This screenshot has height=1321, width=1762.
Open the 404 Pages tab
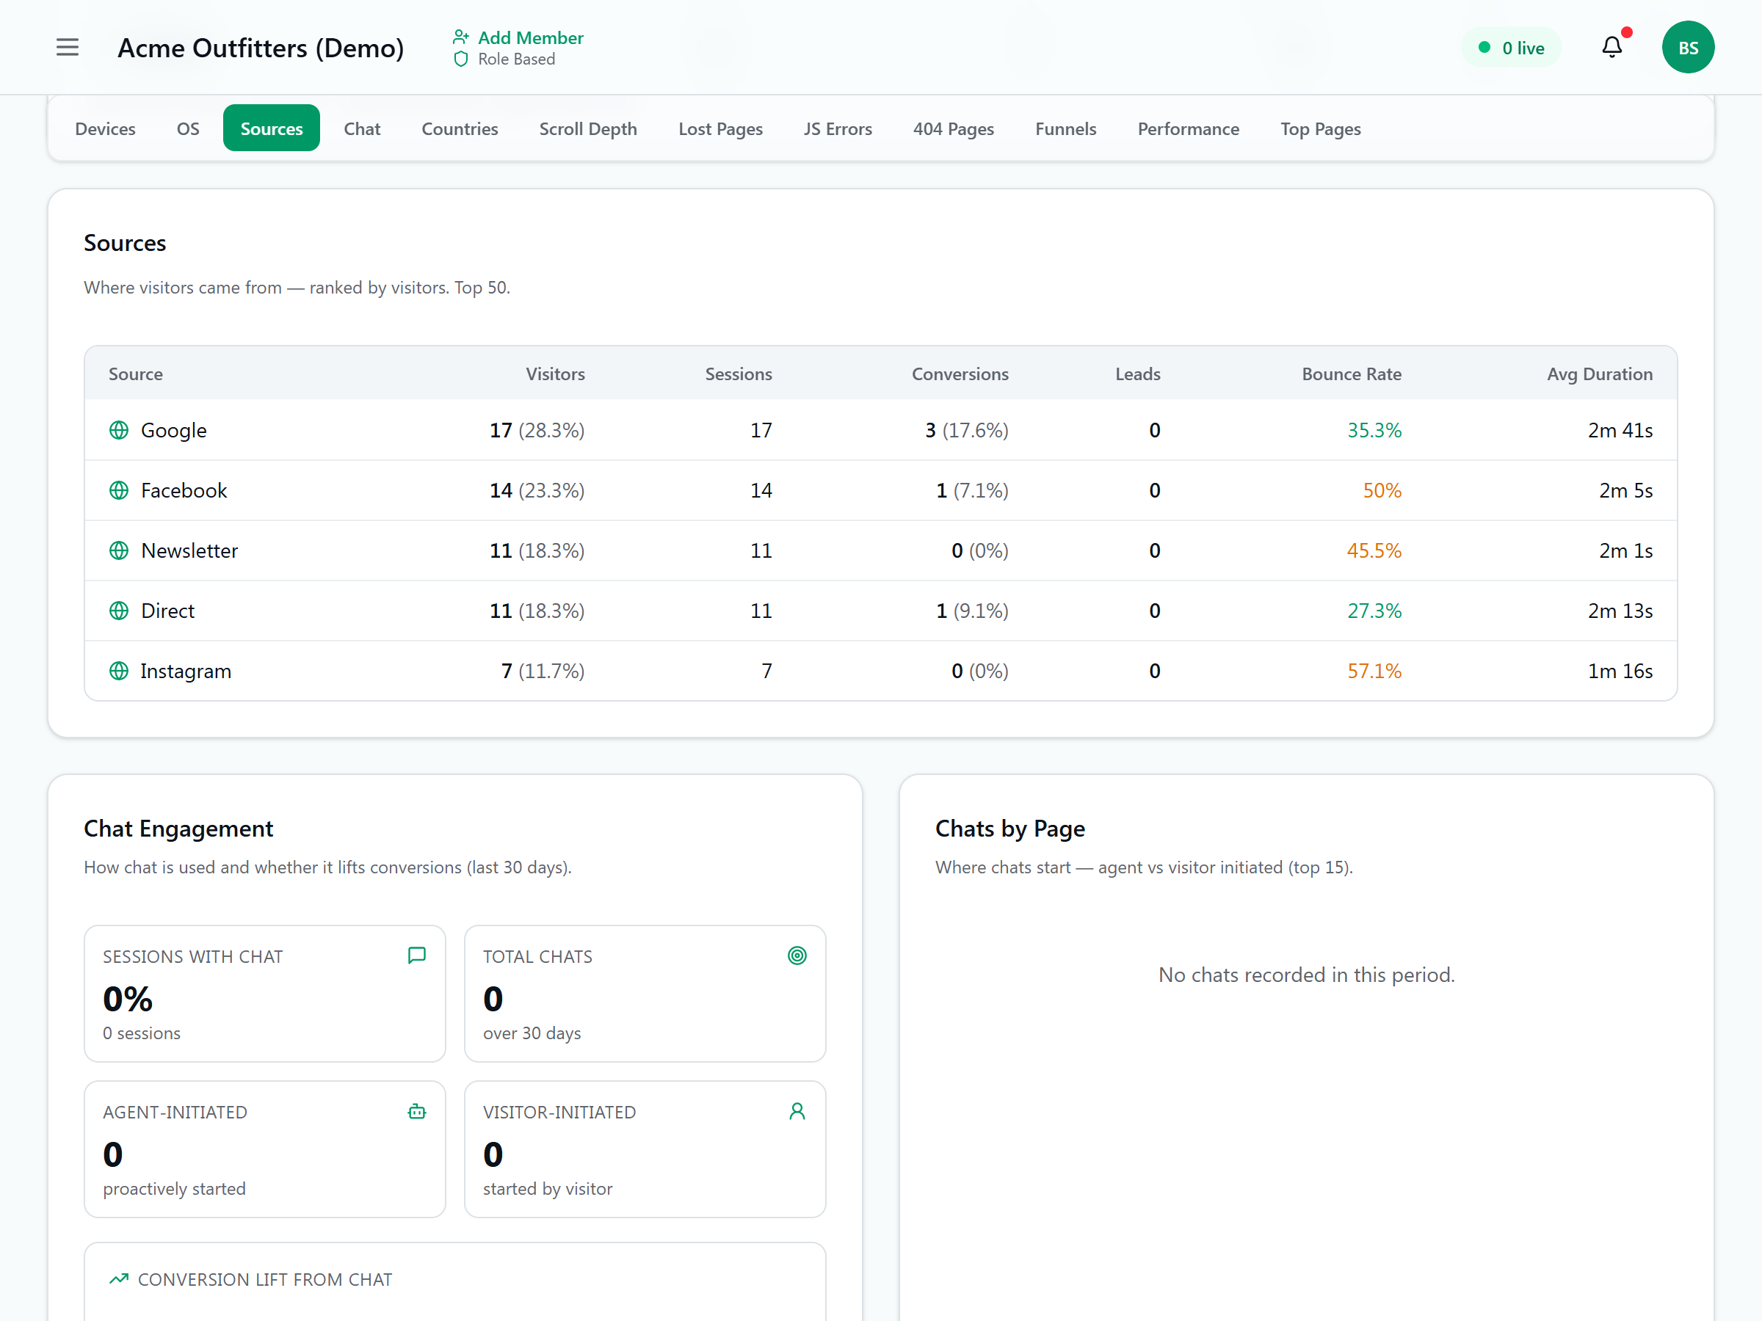954,129
